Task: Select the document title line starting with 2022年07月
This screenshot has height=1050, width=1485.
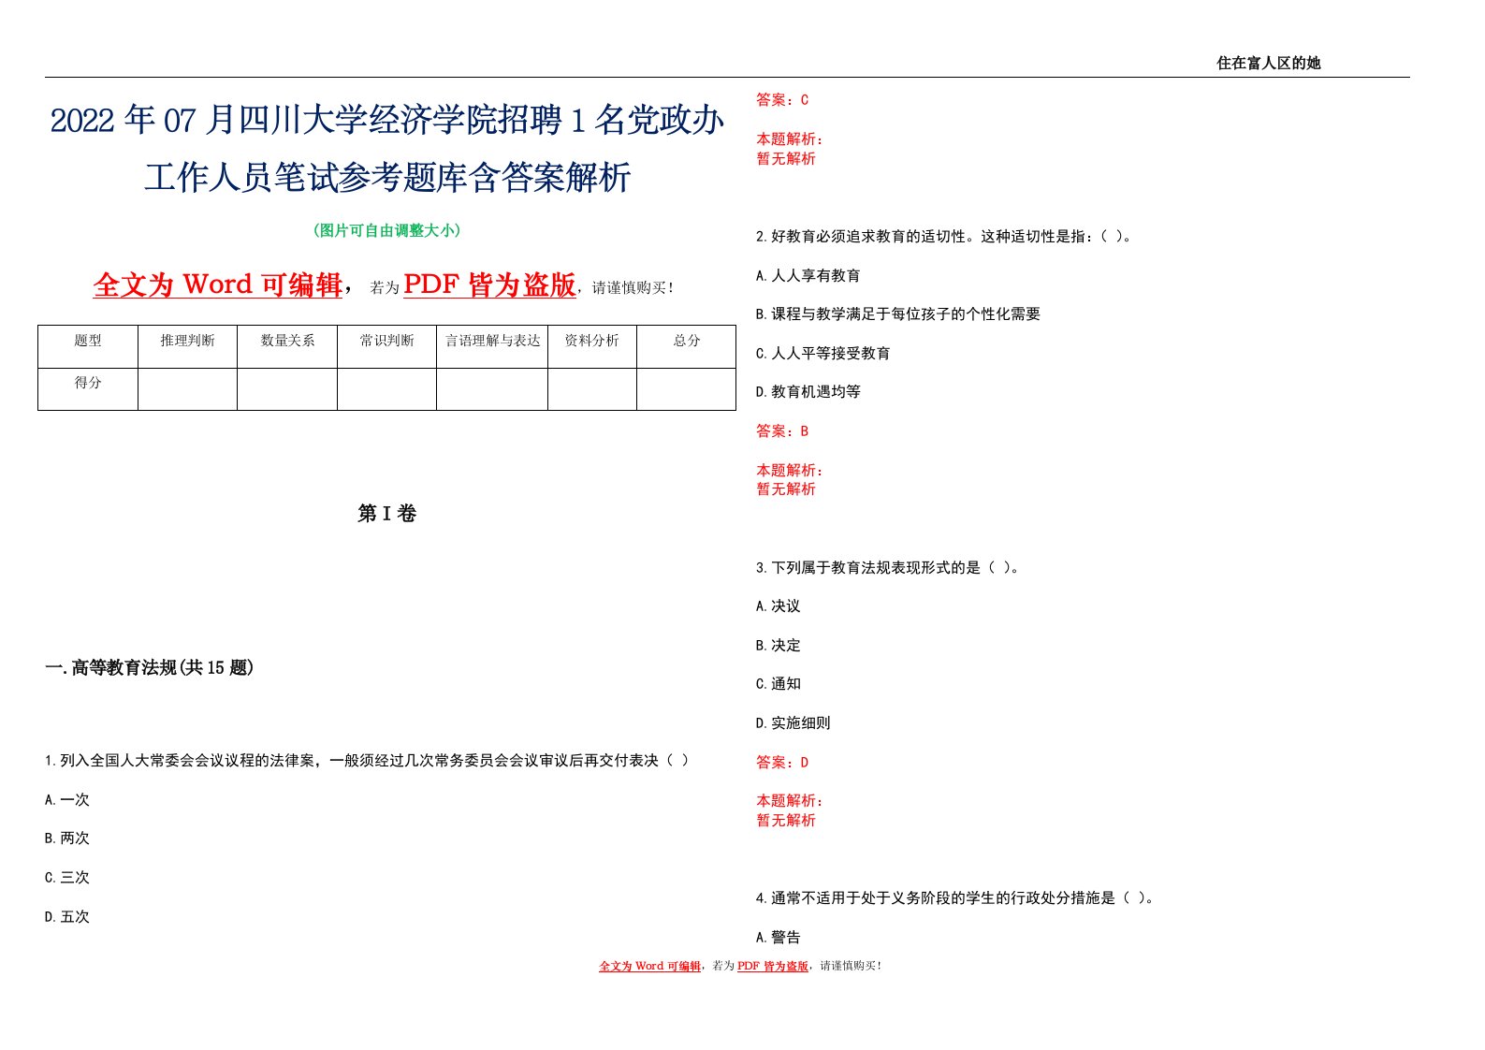Action: pyautogui.click(x=386, y=121)
